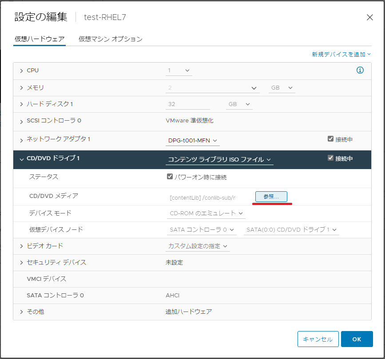Open SATA コントローラ 0 node dropdown

pos(202,230)
